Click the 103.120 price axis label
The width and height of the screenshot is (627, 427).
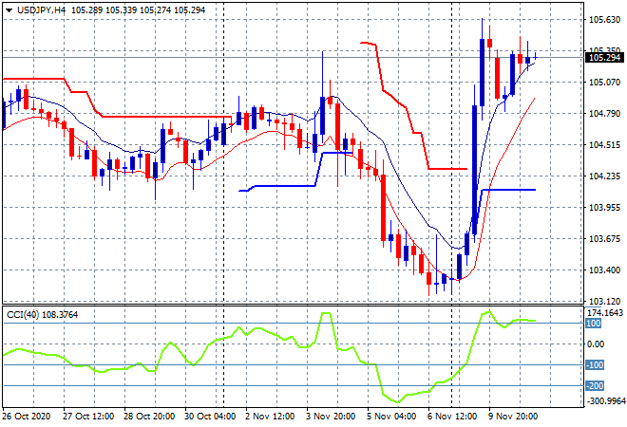click(x=604, y=301)
